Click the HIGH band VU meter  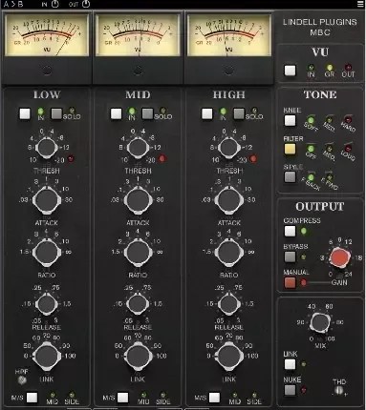228,35
